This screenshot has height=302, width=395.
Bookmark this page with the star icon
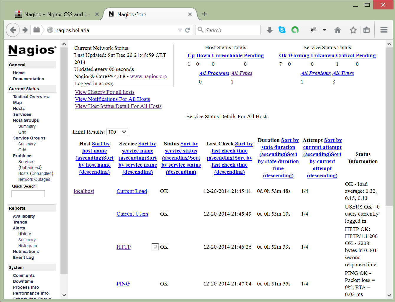point(353,30)
